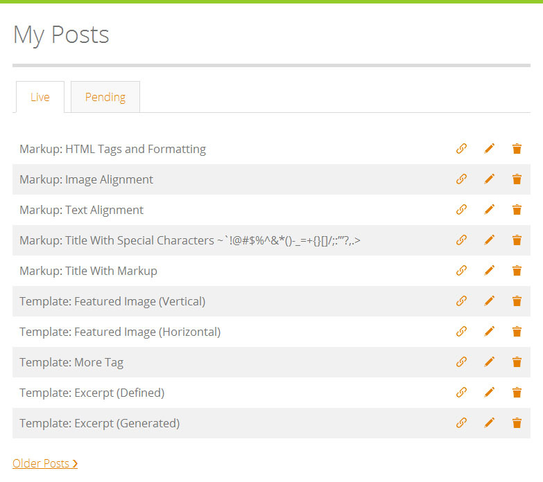Delete Featured Image (Vertical) post
This screenshot has width=543, height=482.
coord(517,301)
